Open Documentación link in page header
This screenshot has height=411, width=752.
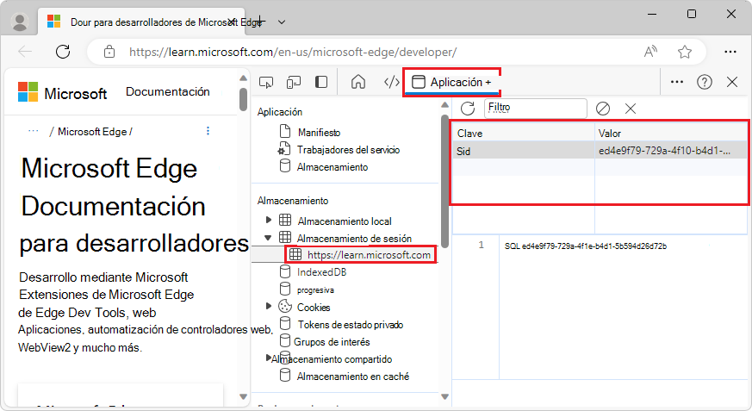(x=167, y=91)
